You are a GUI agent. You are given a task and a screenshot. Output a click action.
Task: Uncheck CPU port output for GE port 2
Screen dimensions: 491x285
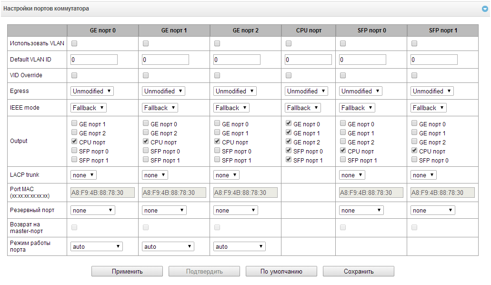(217, 142)
